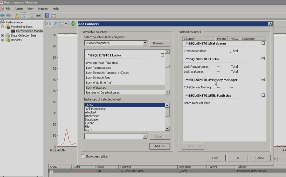Select Lock Waits/sec in available counters

pyautogui.click(x=125, y=87)
